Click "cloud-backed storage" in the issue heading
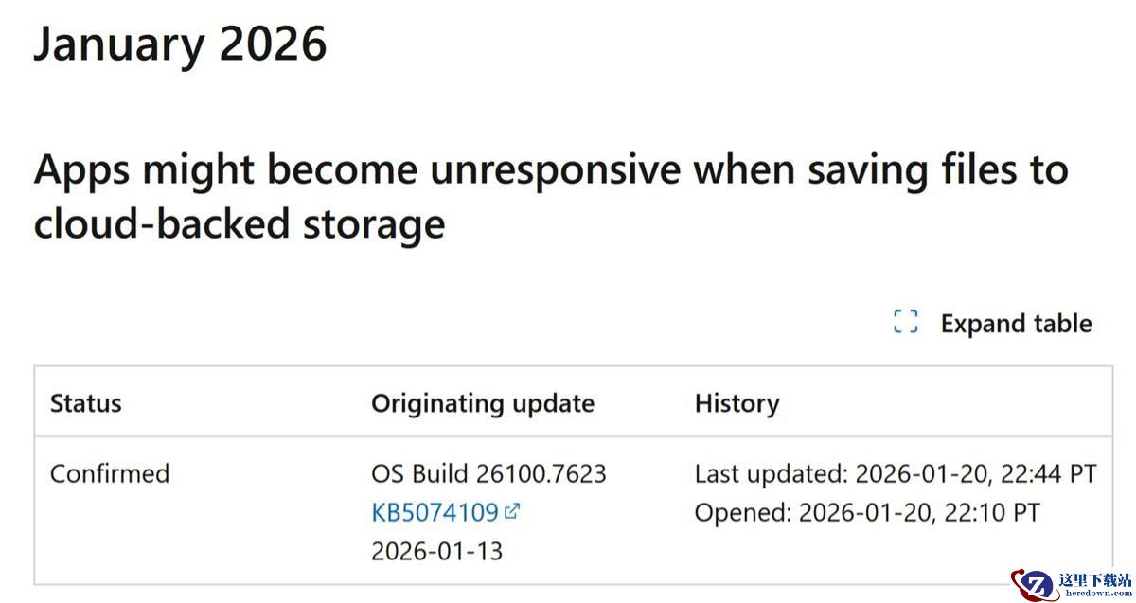 coord(239,224)
